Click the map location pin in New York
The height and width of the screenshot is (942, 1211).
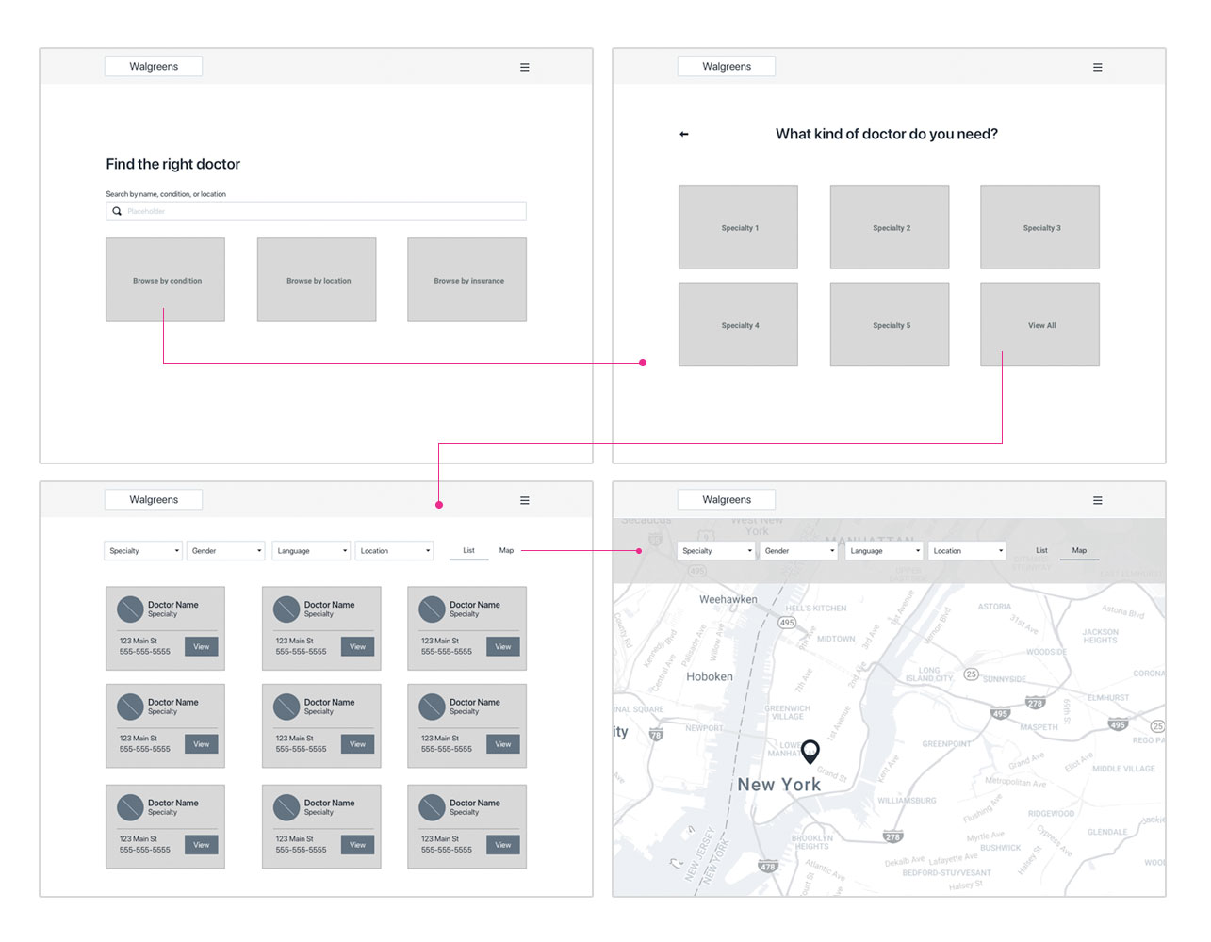810,751
